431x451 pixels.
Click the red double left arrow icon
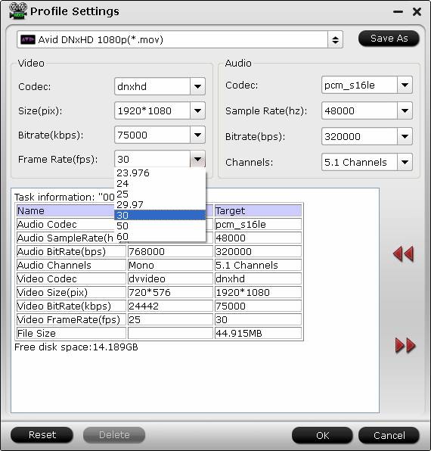tap(404, 254)
